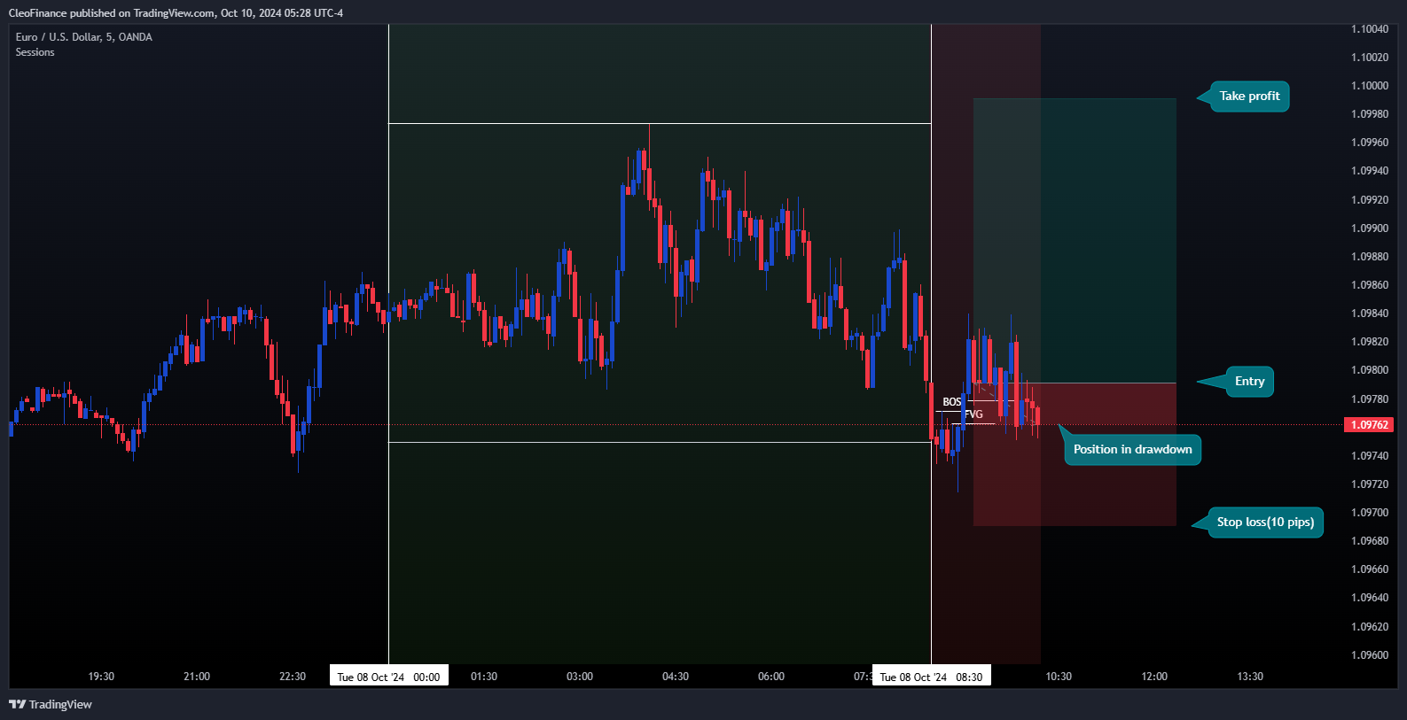Click the 03:00 time axis label
Viewport: 1407px width, 720px height.
(580, 677)
